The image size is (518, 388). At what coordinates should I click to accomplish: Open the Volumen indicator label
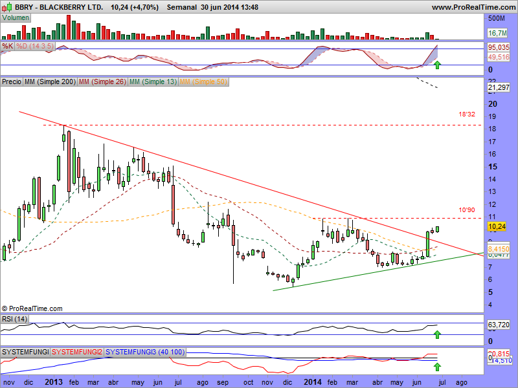pyautogui.click(x=16, y=18)
